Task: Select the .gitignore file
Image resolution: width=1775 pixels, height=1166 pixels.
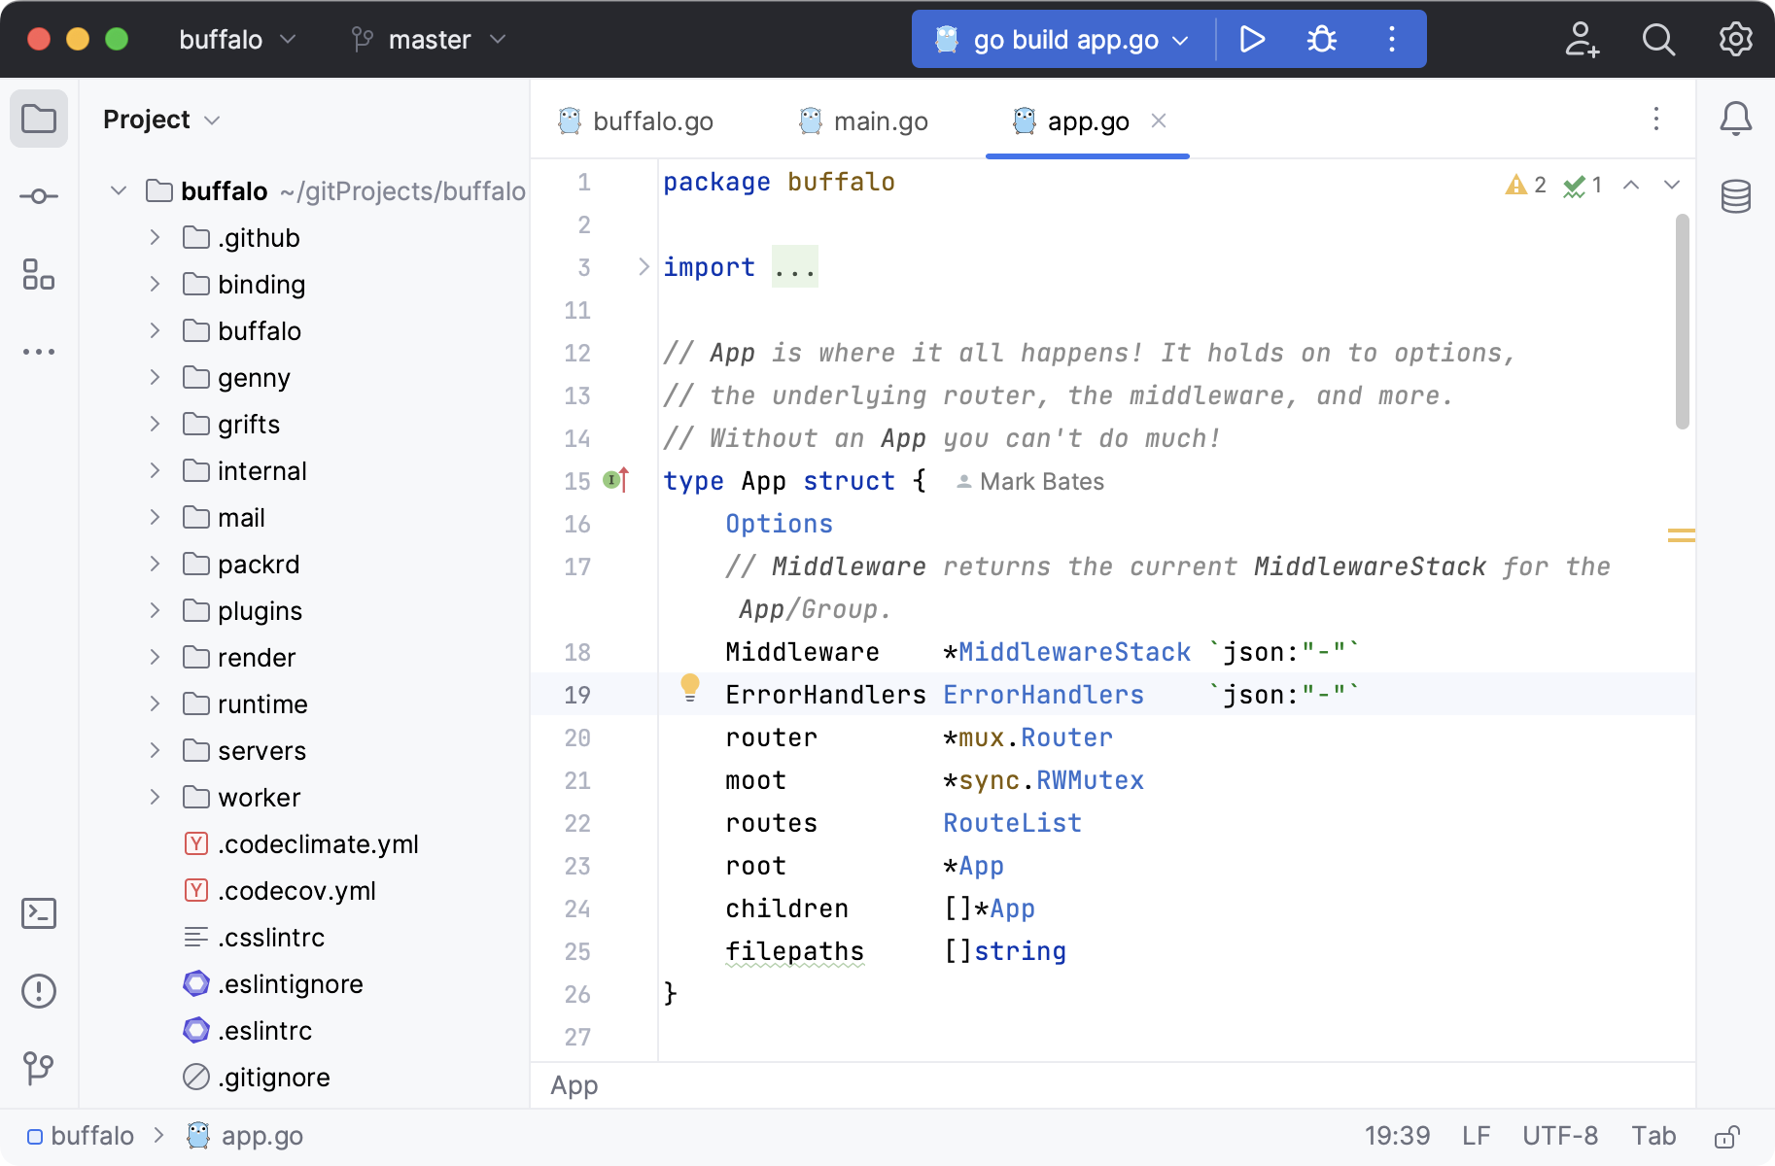Action: [257, 1077]
